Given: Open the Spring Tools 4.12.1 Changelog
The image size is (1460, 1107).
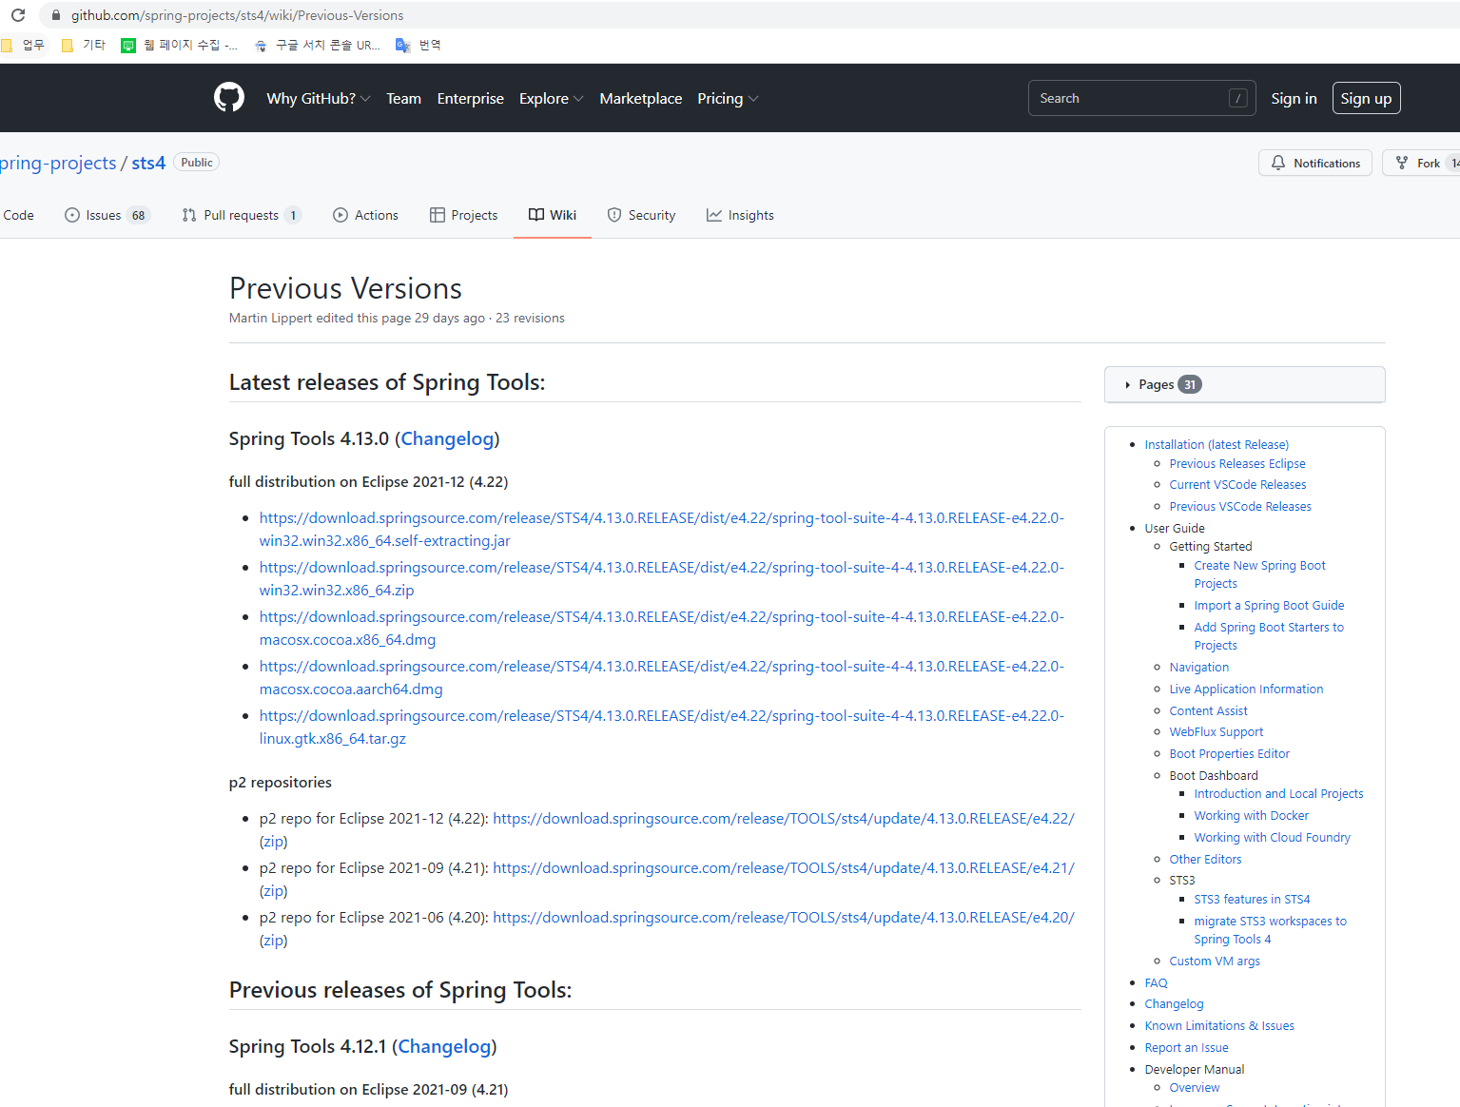Looking at the screenshot, I should (x=444, y=1046).
